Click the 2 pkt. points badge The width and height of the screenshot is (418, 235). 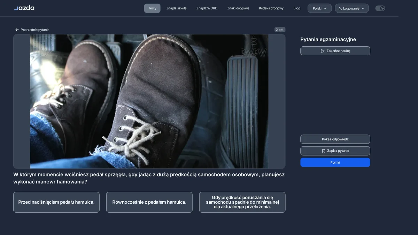click(x=280, y=30)
